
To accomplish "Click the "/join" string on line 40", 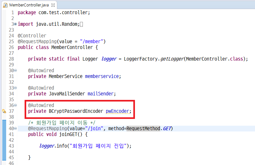I will point(94,129).
